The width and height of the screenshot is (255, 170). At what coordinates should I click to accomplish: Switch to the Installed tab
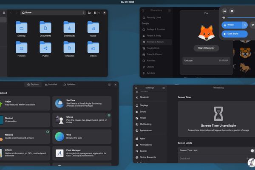pos(51,85)
